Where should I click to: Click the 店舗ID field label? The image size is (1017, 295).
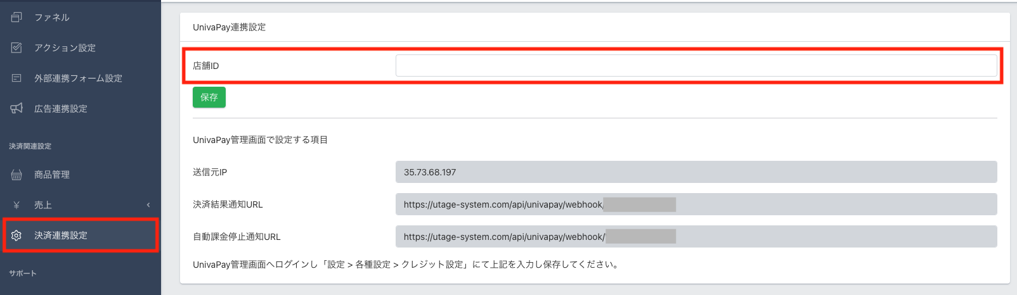205,66
